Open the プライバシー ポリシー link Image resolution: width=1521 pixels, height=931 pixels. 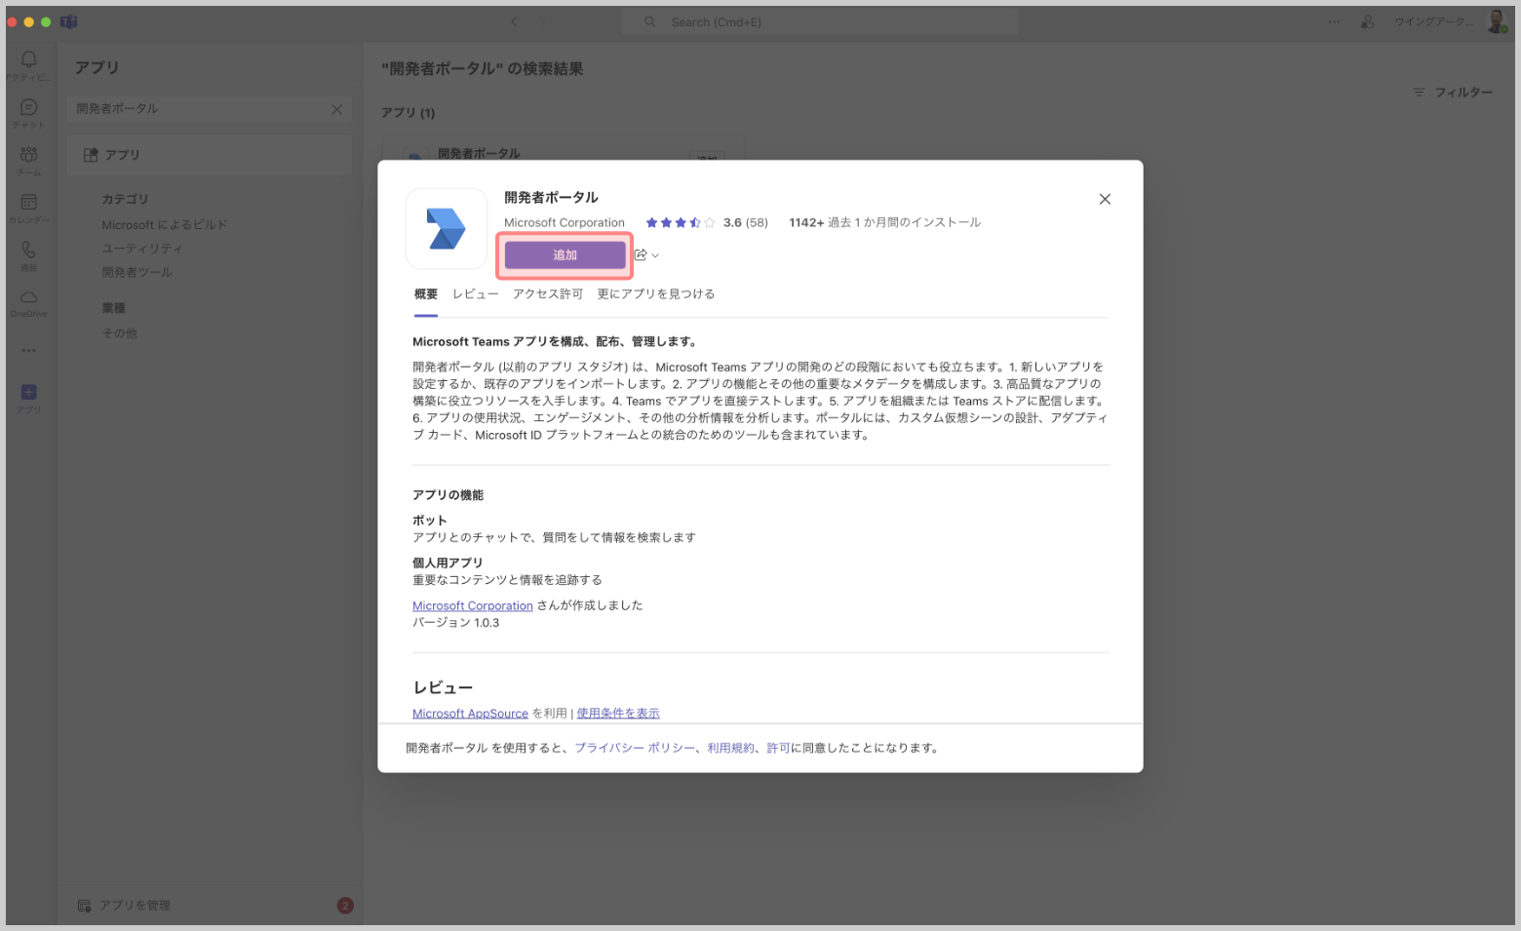[x=634, y=749]
